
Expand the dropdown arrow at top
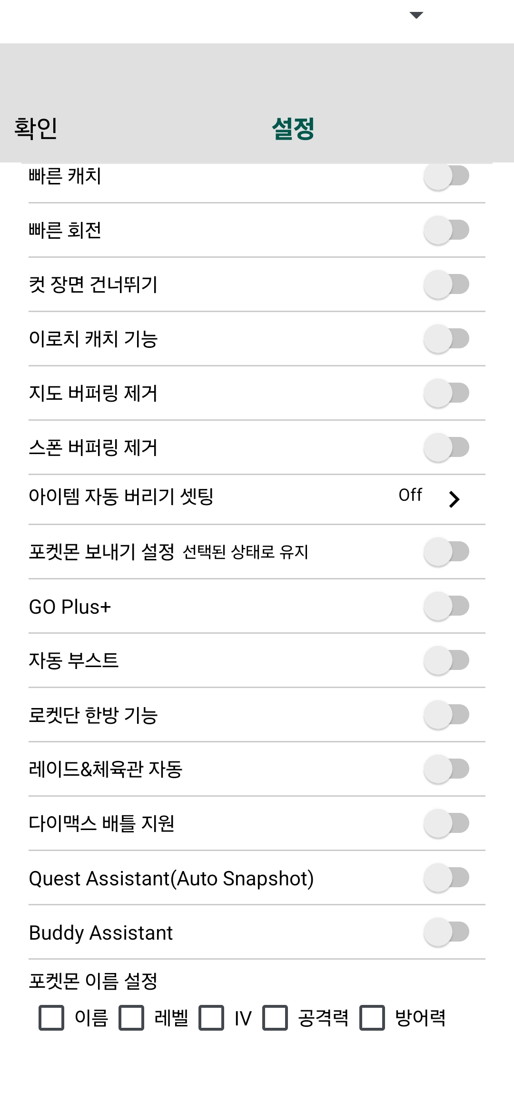click(416, 15)
